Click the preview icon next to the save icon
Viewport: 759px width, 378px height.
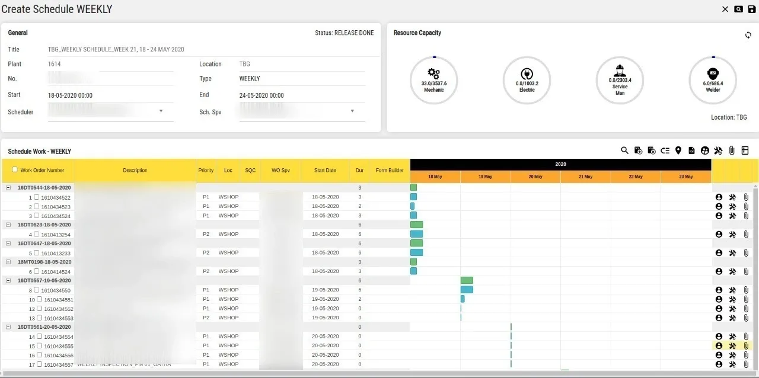[738, 9]
